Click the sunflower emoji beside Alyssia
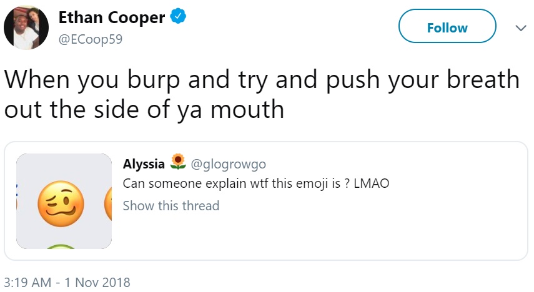The image size is (534, 292). (x=178, y=162)
